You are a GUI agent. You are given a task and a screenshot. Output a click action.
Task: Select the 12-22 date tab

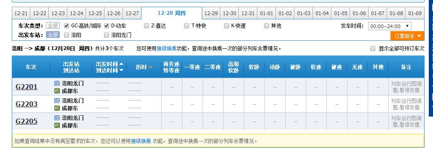pos(40,13)
